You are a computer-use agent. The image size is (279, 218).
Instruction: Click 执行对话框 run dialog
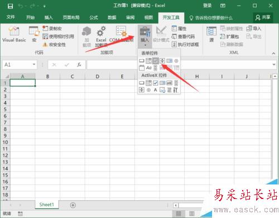click(x=185, y=44)
